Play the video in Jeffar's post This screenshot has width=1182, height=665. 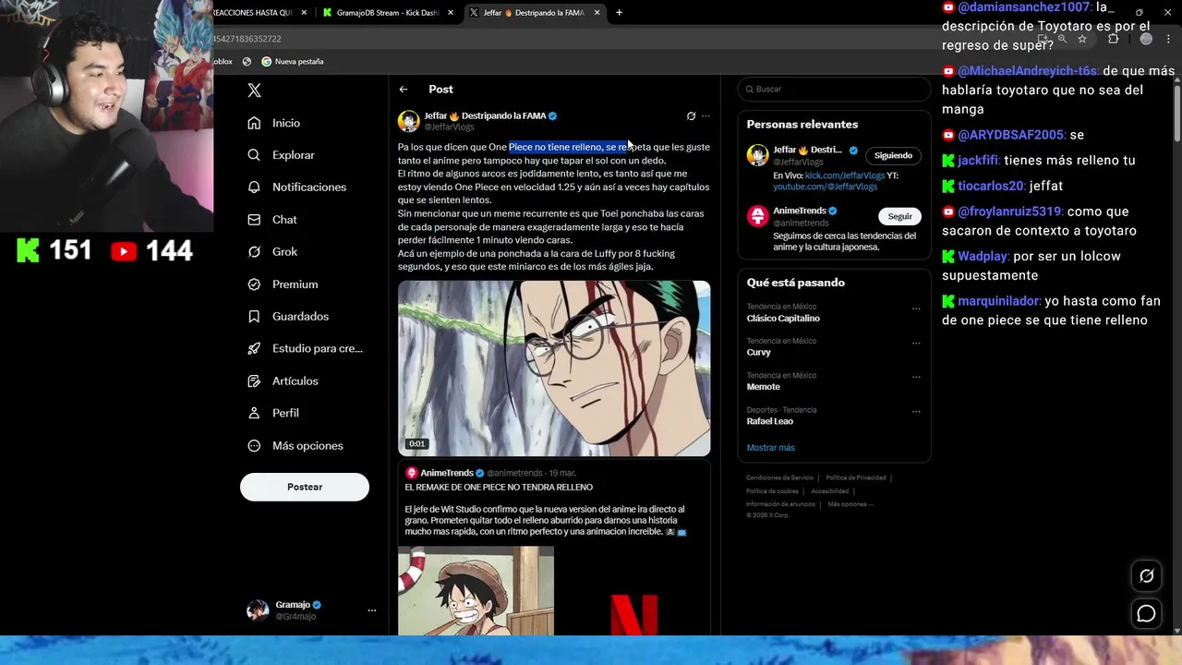[554, 369]
